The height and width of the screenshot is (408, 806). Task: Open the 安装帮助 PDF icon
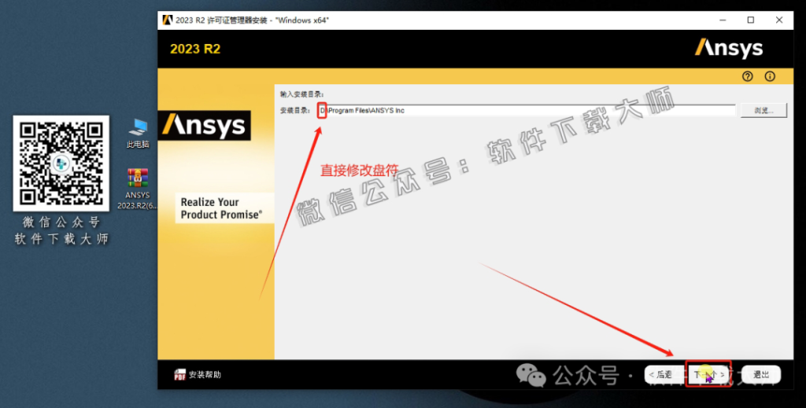pyautogui.click(x=179, y=375)
